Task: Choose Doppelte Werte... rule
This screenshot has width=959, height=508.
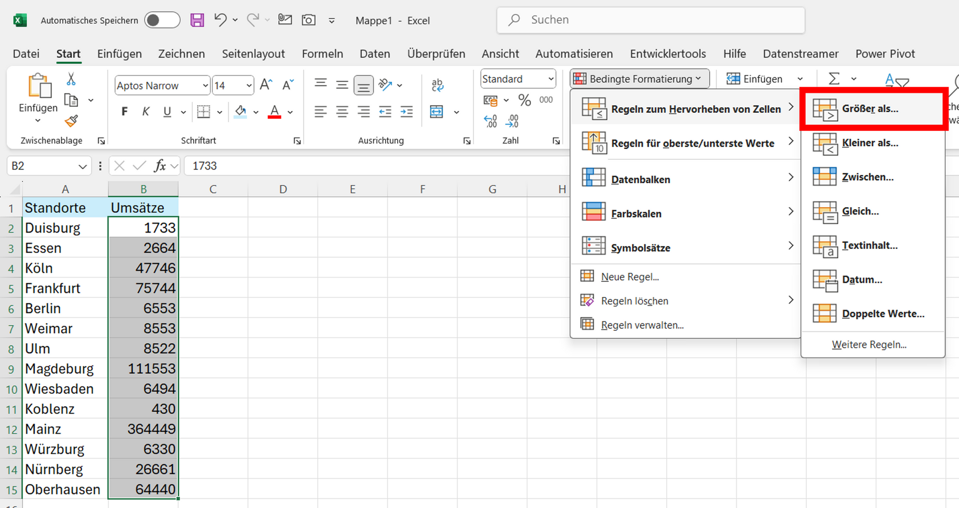Action: [x=874, y=314]
